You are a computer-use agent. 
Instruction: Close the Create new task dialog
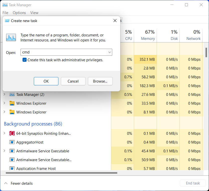pyautogui.click(x=115, y=21)
